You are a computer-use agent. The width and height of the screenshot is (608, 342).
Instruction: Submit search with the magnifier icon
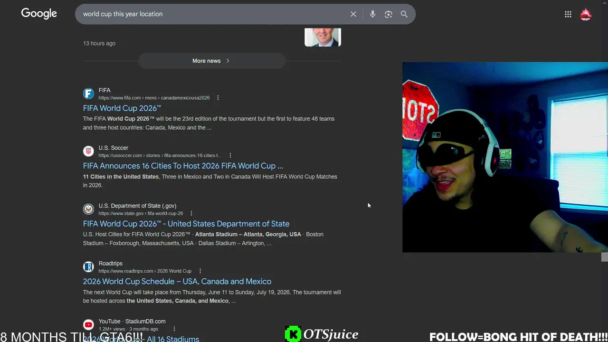[404, 14]
